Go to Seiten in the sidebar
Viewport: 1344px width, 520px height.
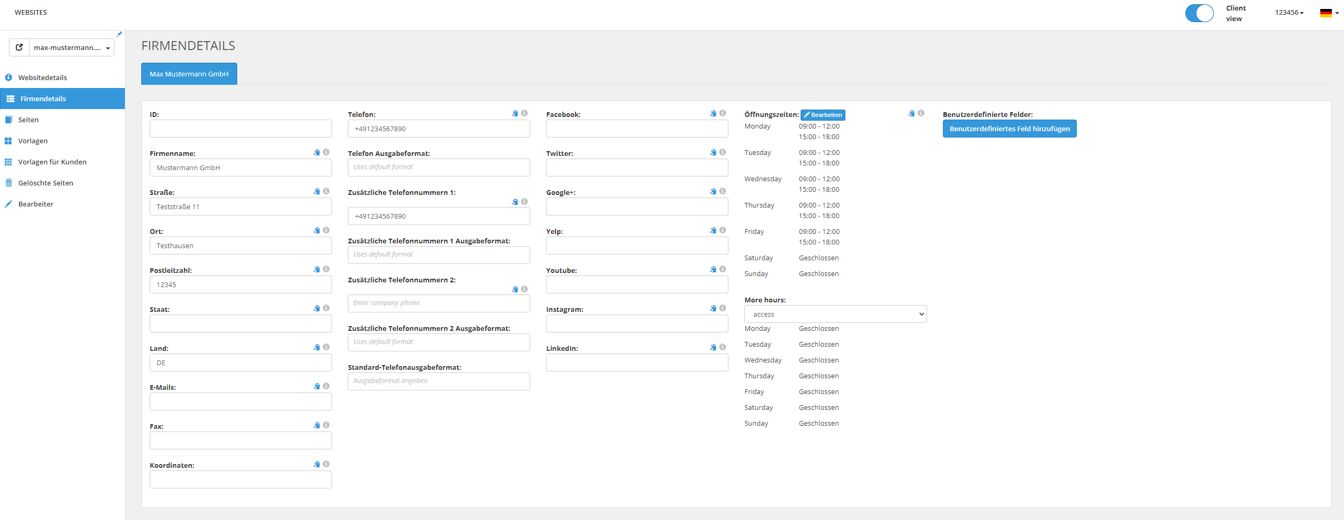[28, 120]
